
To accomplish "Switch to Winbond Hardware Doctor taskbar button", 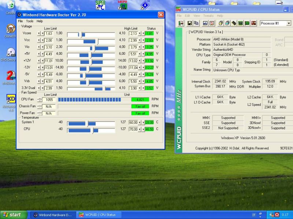I will (53, 215).
